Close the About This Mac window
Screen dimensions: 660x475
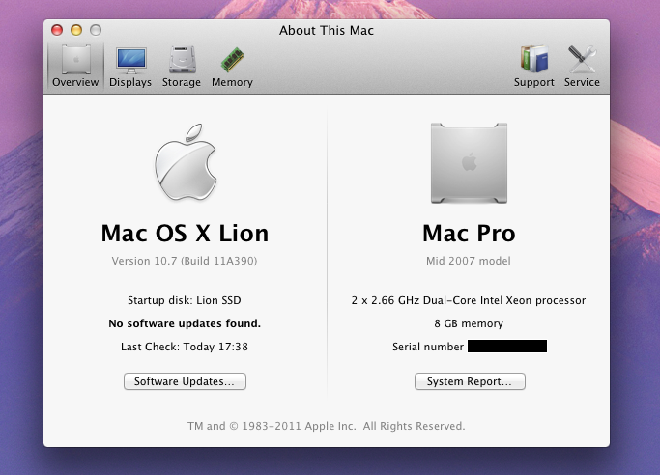(57, 30)
